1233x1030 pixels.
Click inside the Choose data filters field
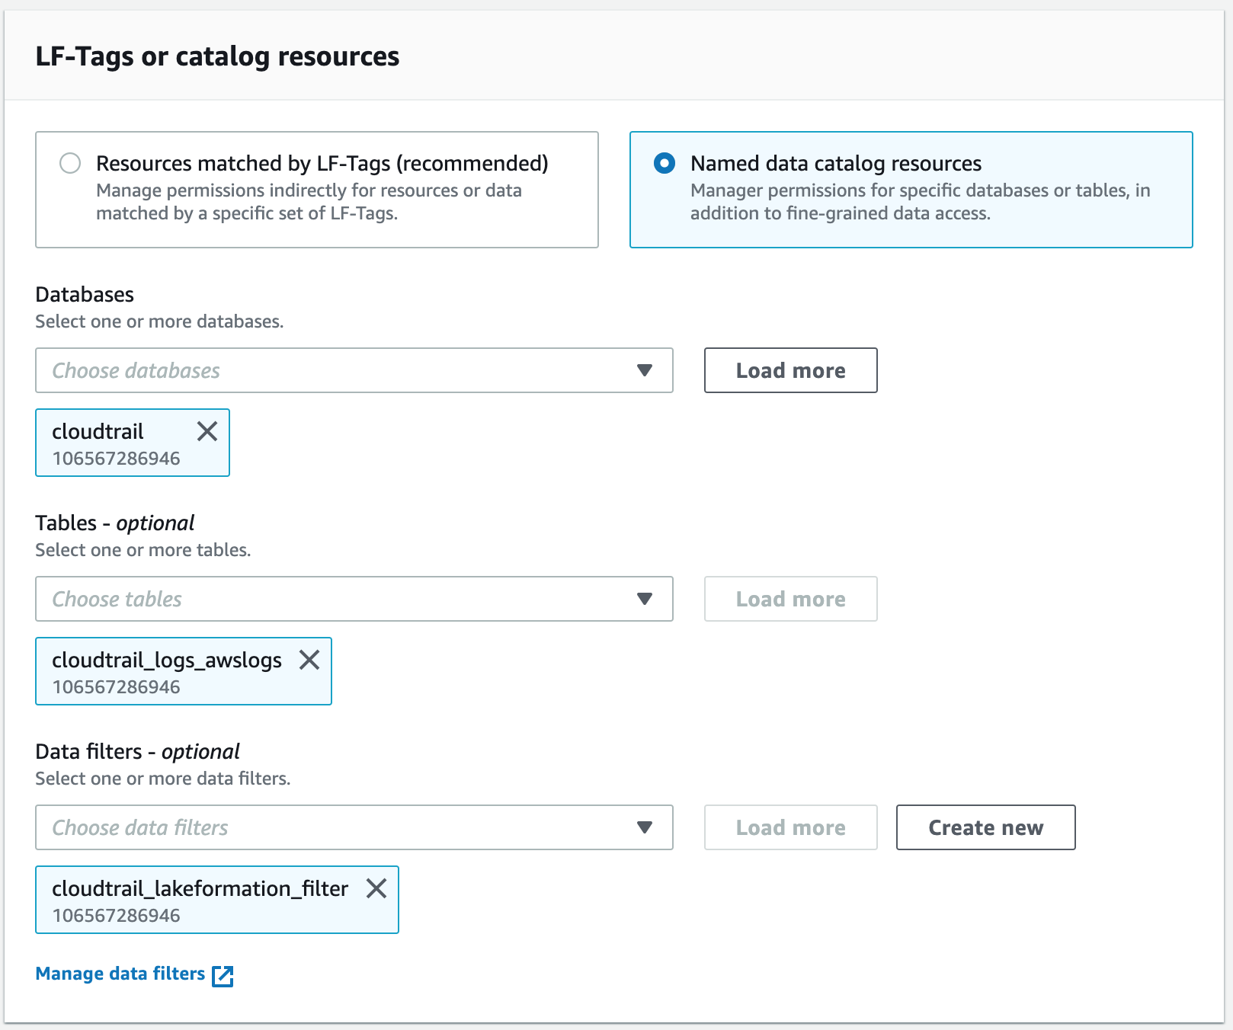[x=305, y=827]
